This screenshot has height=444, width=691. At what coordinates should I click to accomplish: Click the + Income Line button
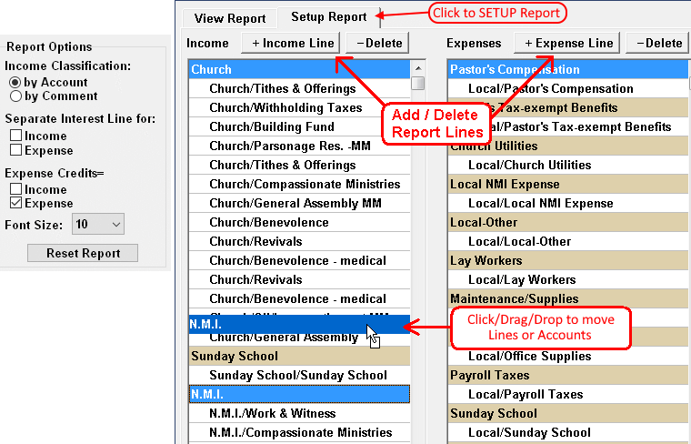tap(291, 43)
